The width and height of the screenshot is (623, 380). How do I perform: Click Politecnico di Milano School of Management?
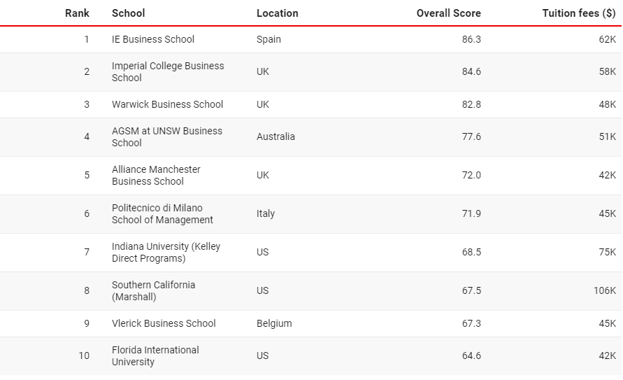(162, 214)
